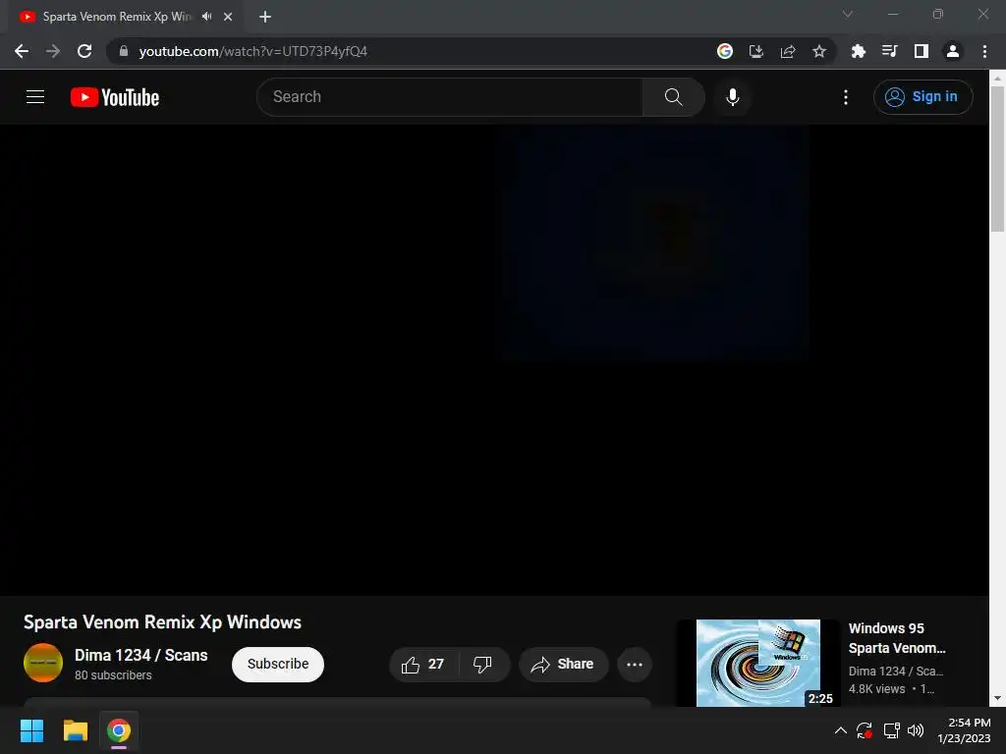Click the install app icon in address bar

pyautogui.click(x=756, y=51)
